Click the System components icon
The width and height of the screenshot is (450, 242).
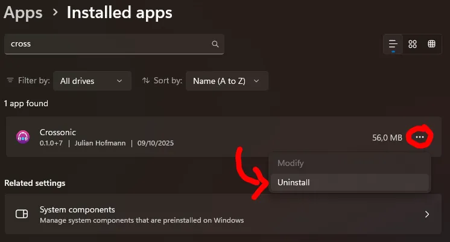[22, 214]
